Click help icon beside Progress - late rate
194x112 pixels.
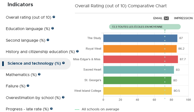(52, 109)
